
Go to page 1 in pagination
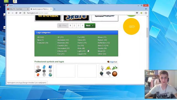tap(70, 26)
